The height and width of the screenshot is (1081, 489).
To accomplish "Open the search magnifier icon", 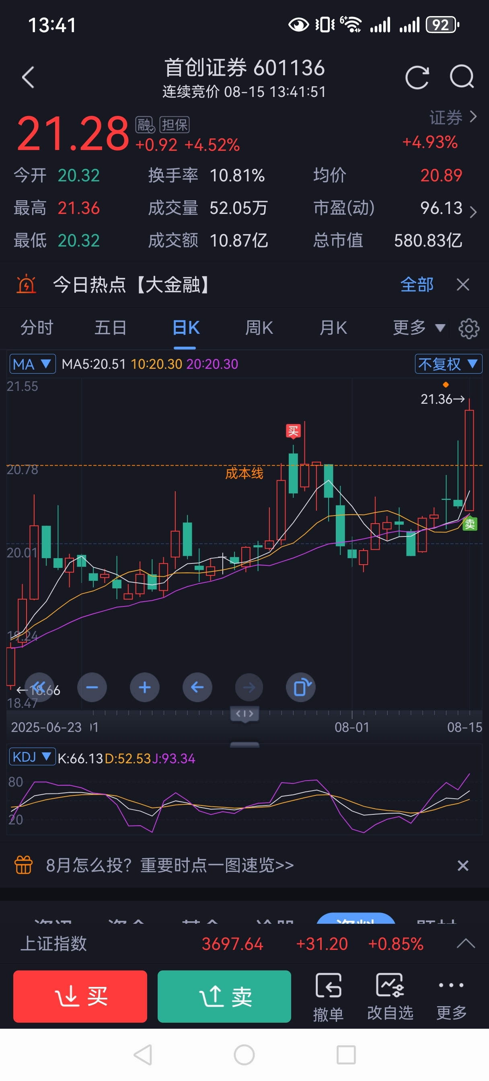I will pos(462,77).
